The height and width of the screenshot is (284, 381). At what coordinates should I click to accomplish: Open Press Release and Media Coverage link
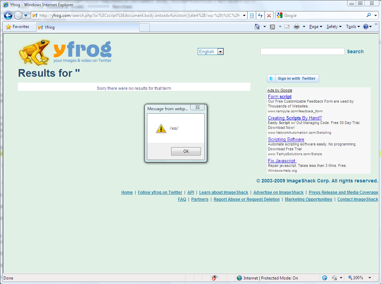[343, 192]
